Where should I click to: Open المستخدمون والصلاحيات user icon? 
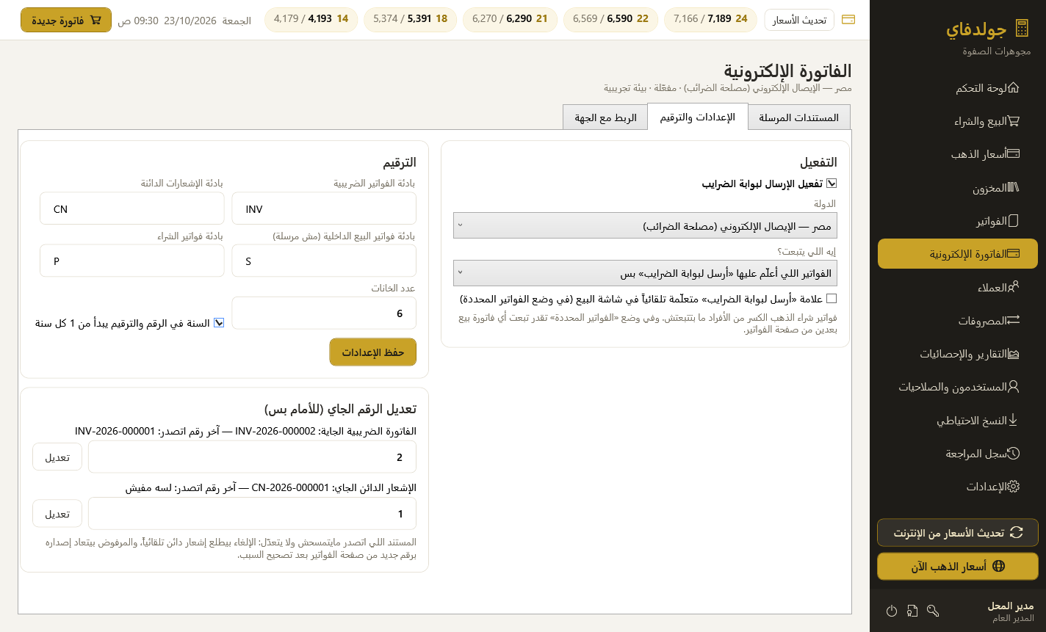click(1013, 387)
